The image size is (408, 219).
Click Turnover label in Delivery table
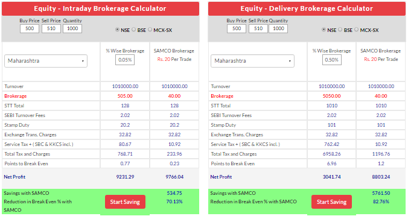pos(220,86)
